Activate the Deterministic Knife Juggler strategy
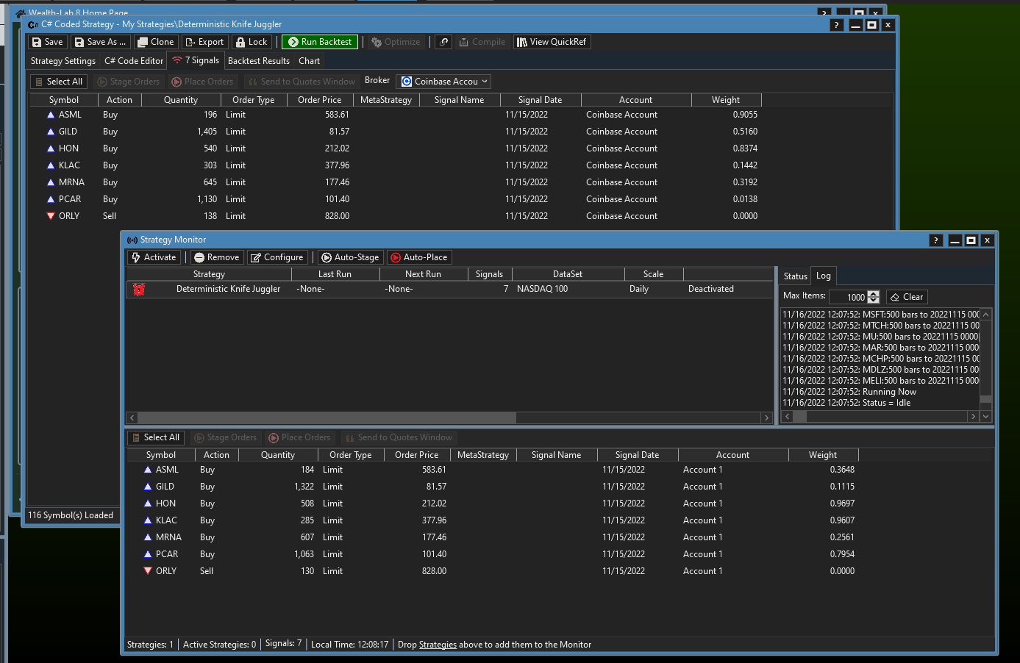 (x=154, y=257)
